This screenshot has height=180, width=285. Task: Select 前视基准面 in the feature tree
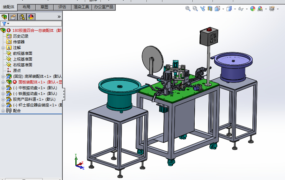[x=22, y=54]
